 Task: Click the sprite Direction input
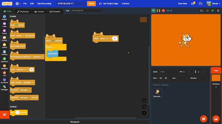coord(203,78)
